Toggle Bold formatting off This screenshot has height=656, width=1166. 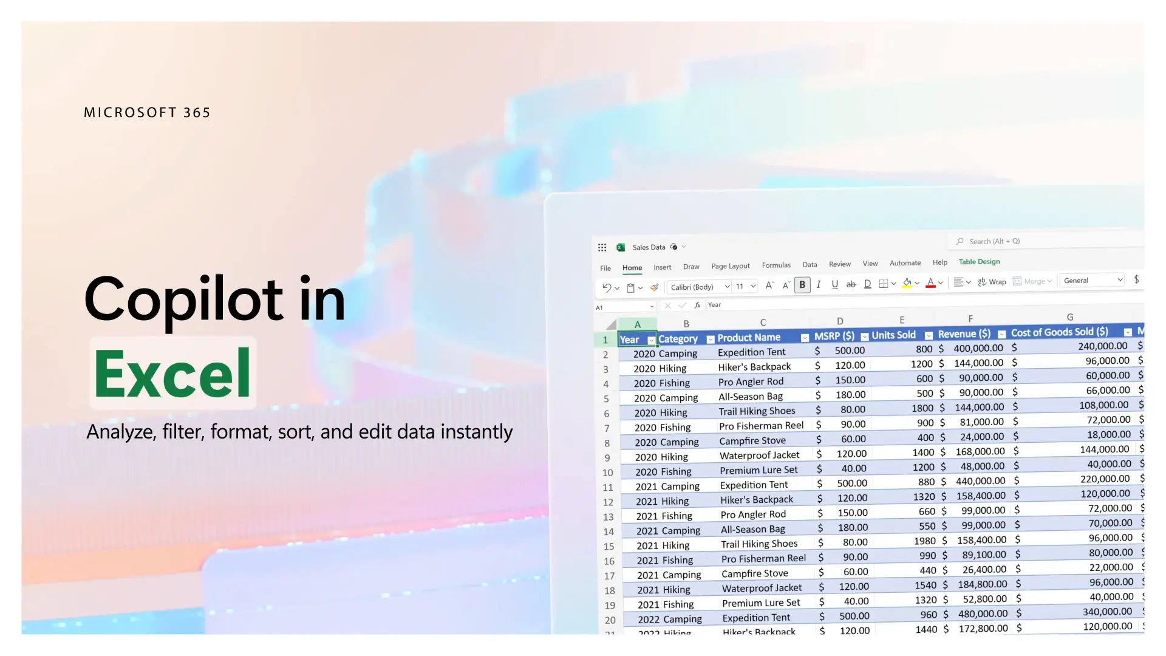(x=802, y=285)
